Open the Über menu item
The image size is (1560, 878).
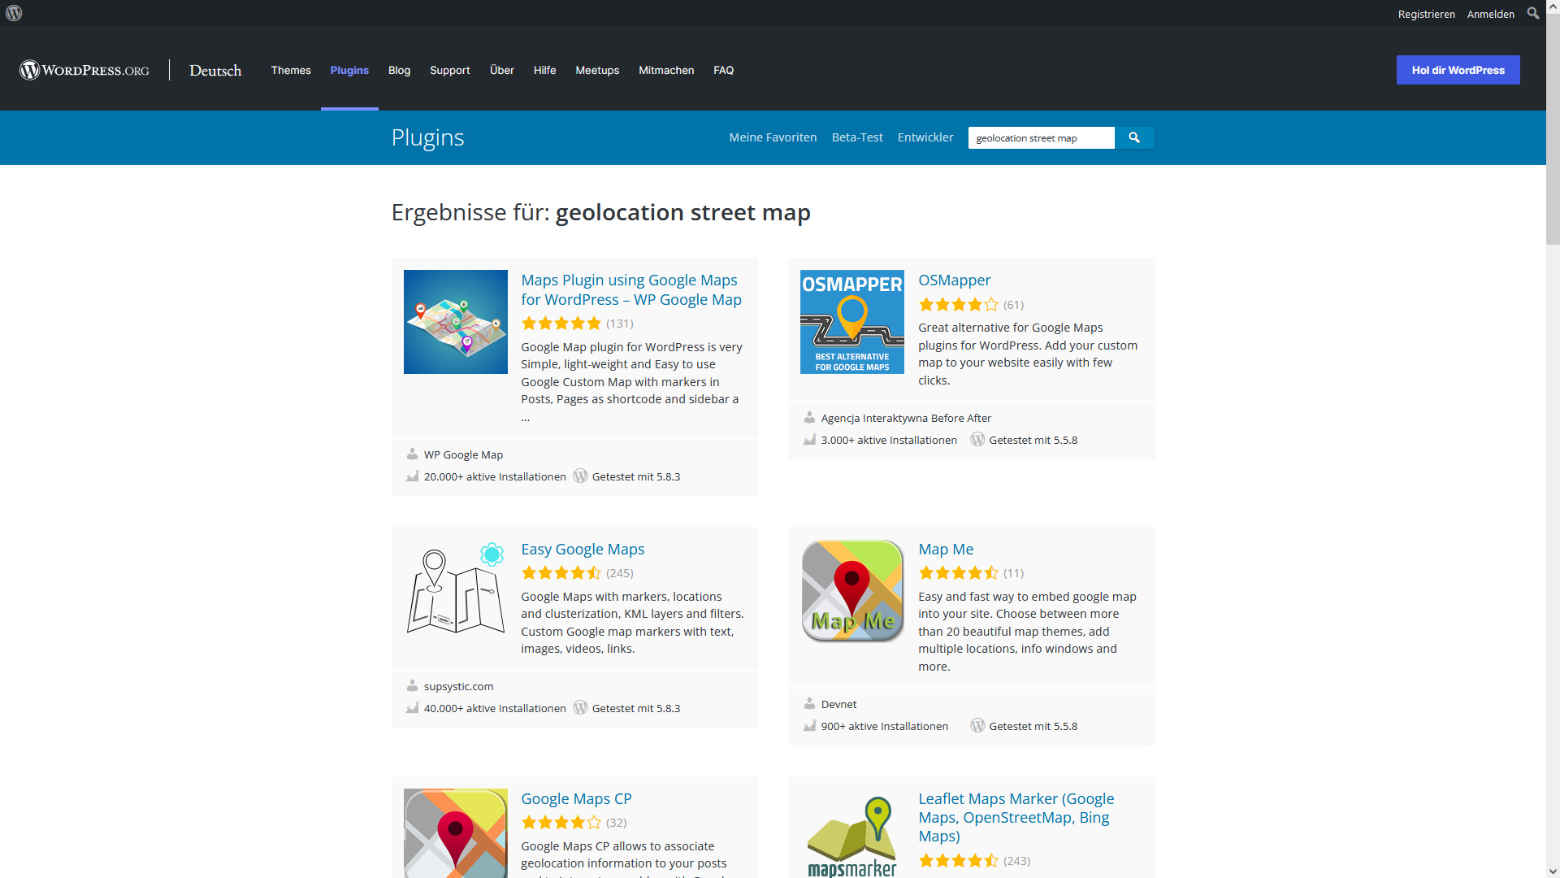502,70
